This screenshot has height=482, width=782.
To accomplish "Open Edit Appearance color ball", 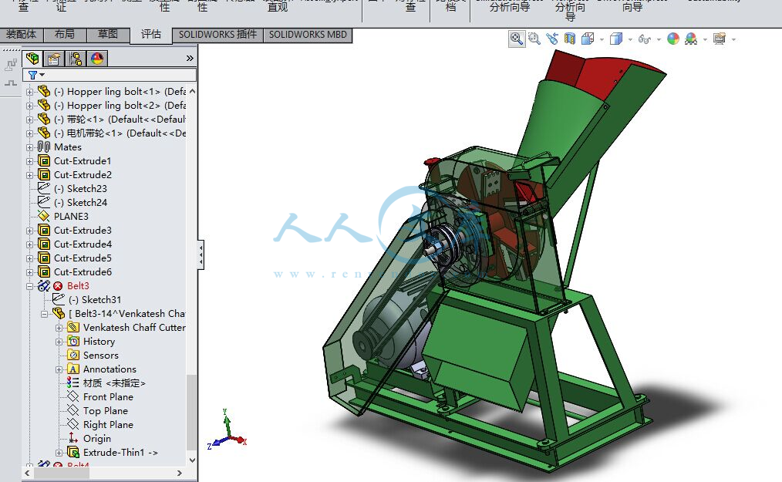I will [673, 39].
